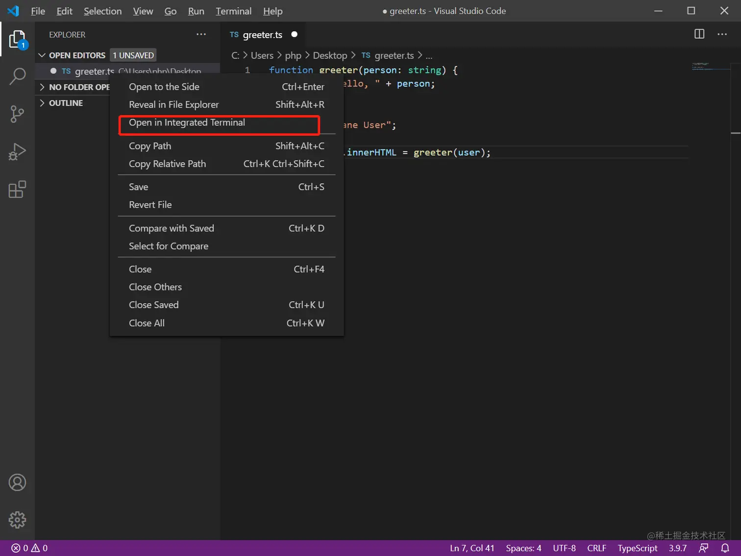Open the feedback icon in status bar

[704, 548]
